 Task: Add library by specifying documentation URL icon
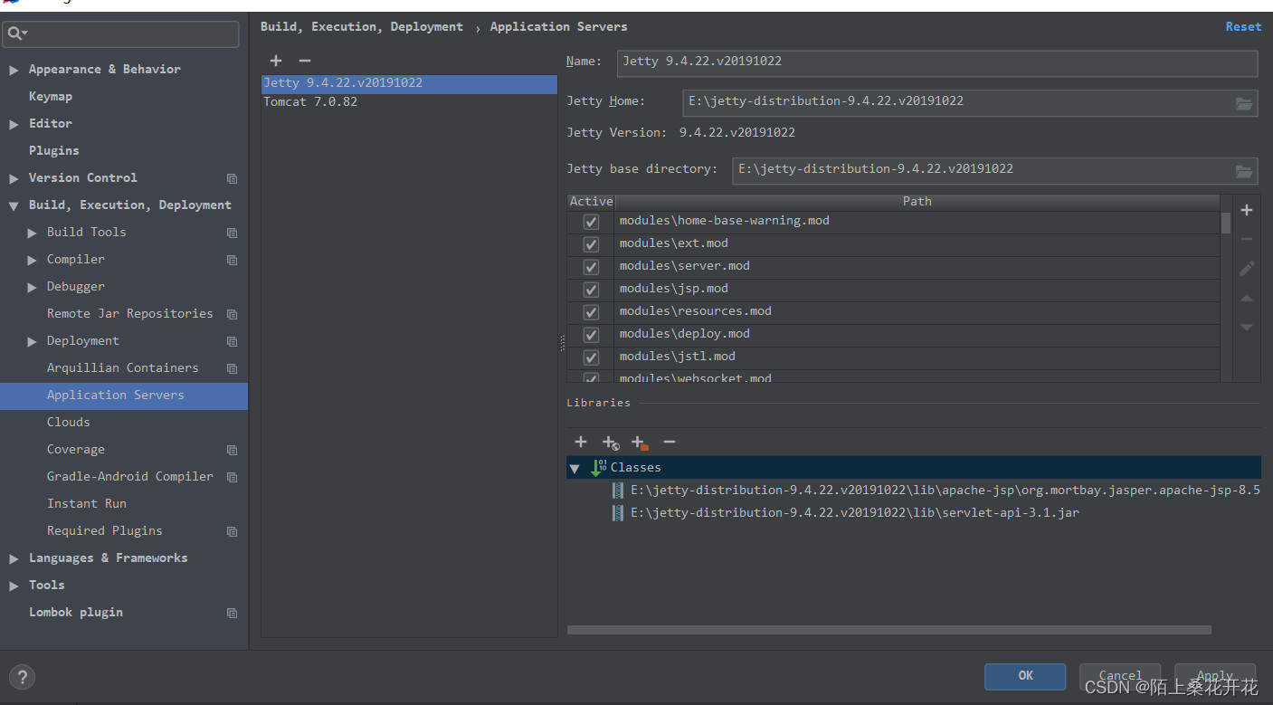[x=611, y=442]
